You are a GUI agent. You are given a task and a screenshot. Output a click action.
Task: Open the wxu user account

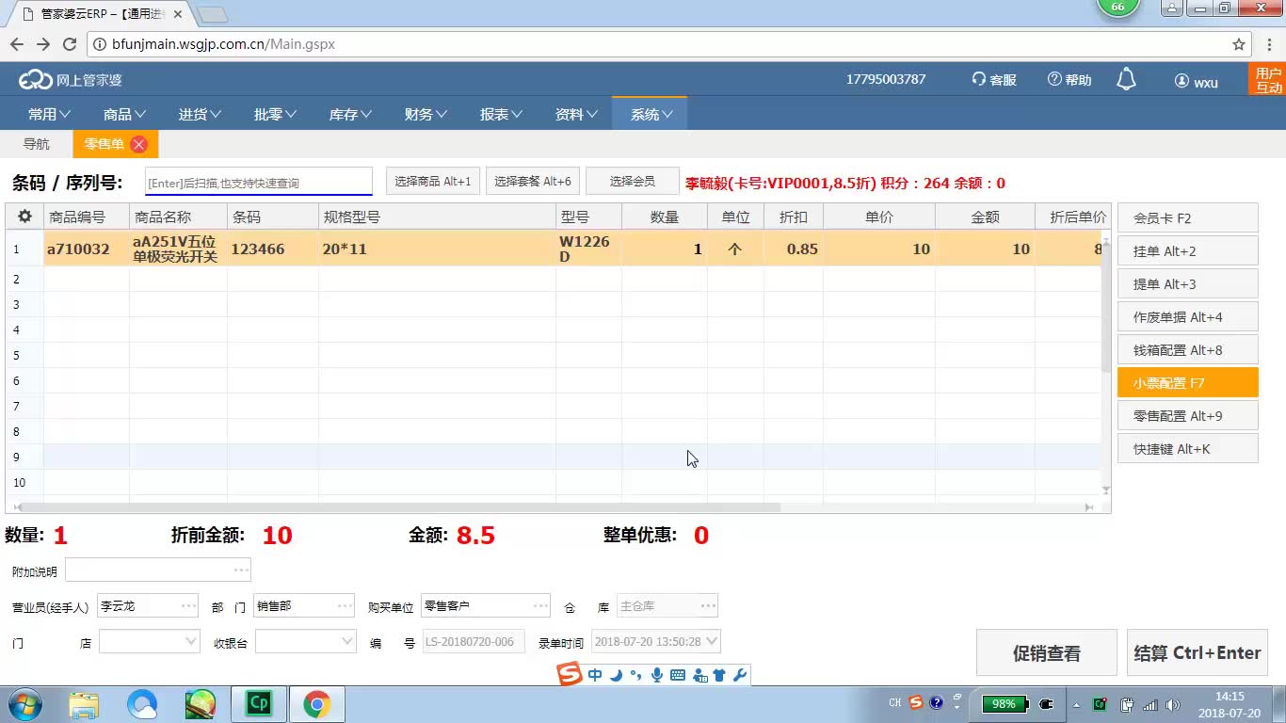[1197, 81]
